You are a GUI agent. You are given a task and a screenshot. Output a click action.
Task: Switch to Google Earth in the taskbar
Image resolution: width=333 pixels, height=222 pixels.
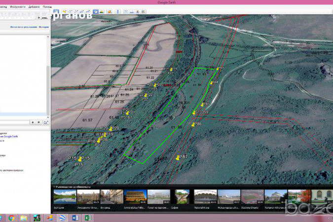click(x=62, y=218)
